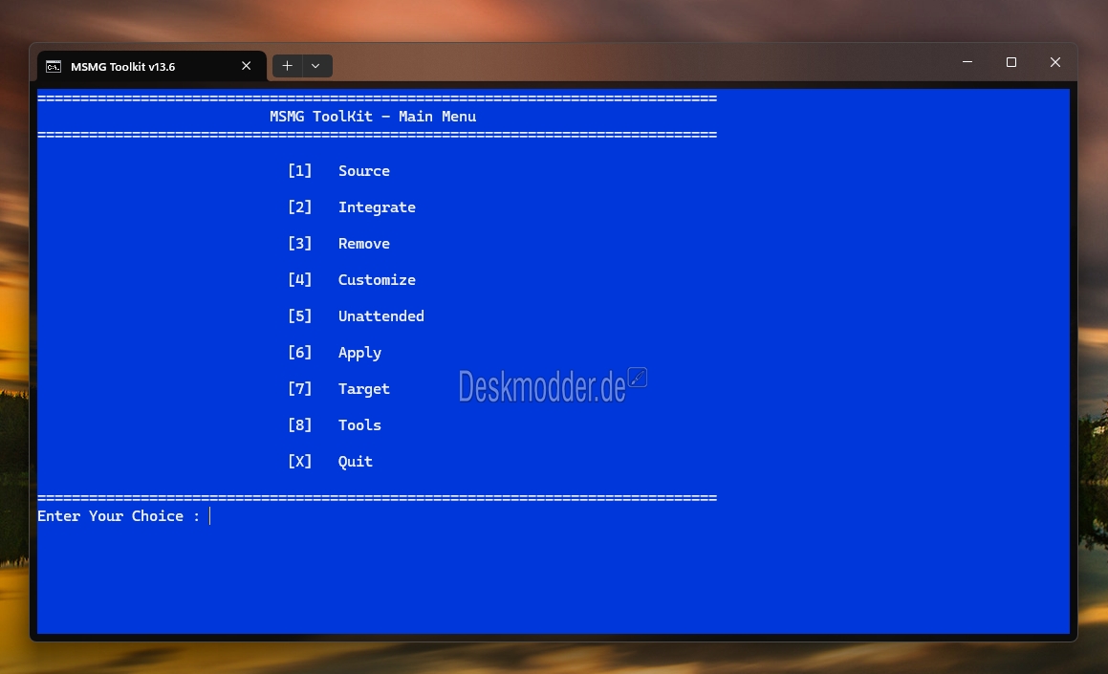
Task: Click the [6] Apply menu line
Action: coord(335,353)
